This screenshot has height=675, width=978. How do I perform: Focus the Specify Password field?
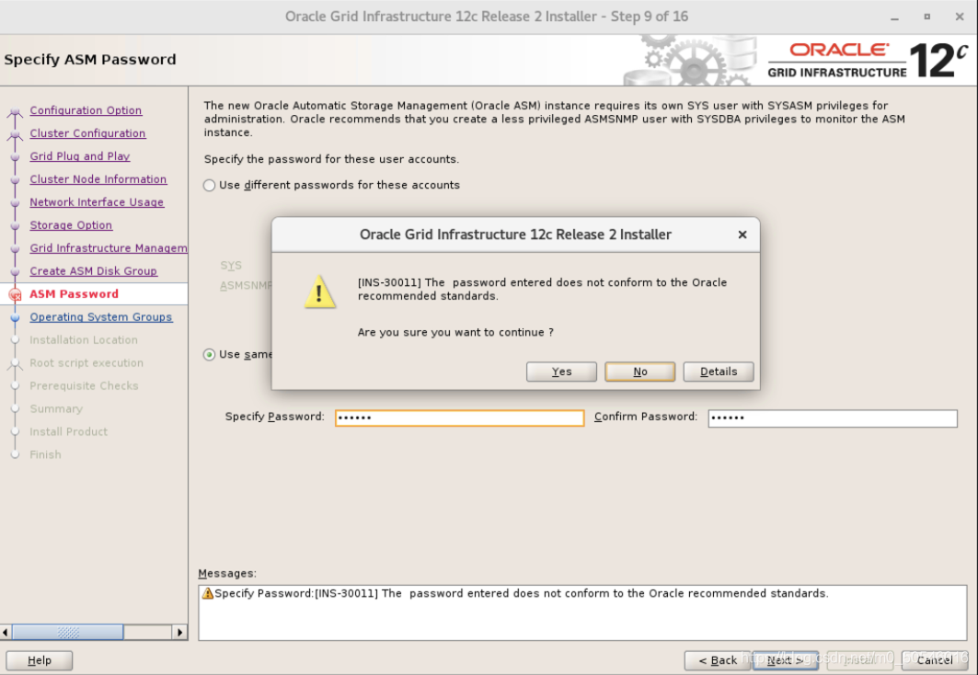point(460,418)
